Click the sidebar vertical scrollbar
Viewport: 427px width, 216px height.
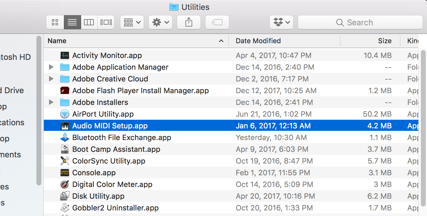(x=39, y=111)
